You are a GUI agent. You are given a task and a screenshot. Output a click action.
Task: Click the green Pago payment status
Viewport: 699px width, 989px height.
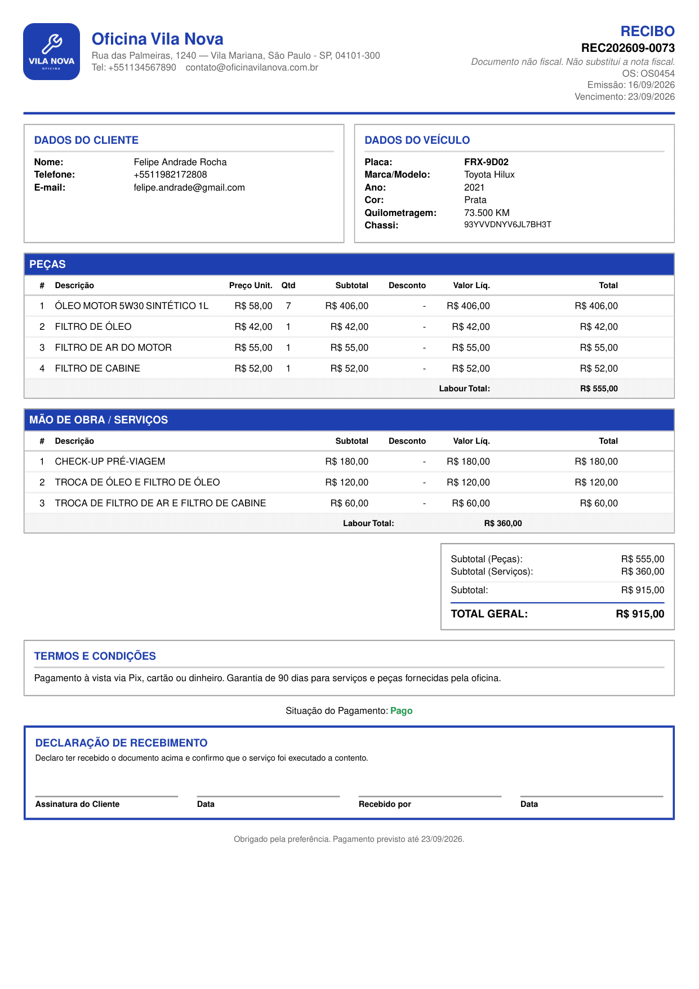click(x=402, y=711)
